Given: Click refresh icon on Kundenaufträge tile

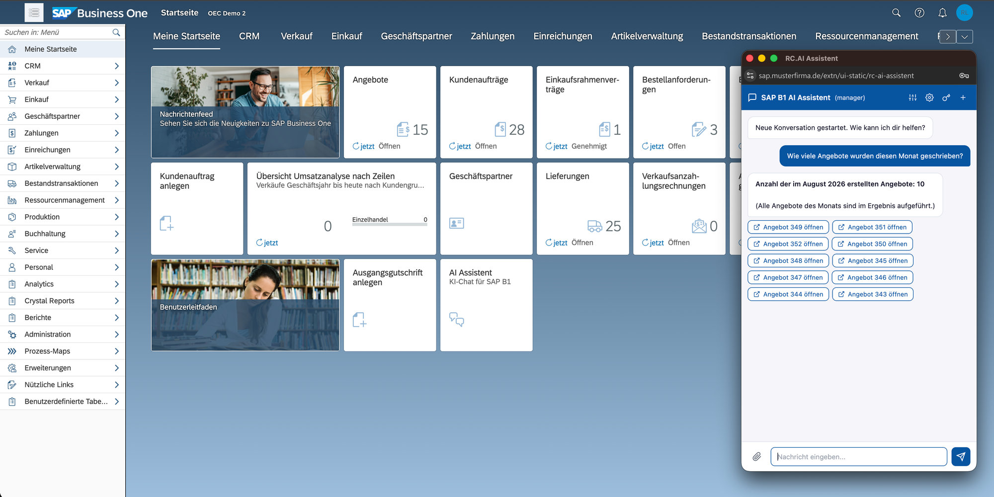Looking at the screenshot, I should [452, 146].
